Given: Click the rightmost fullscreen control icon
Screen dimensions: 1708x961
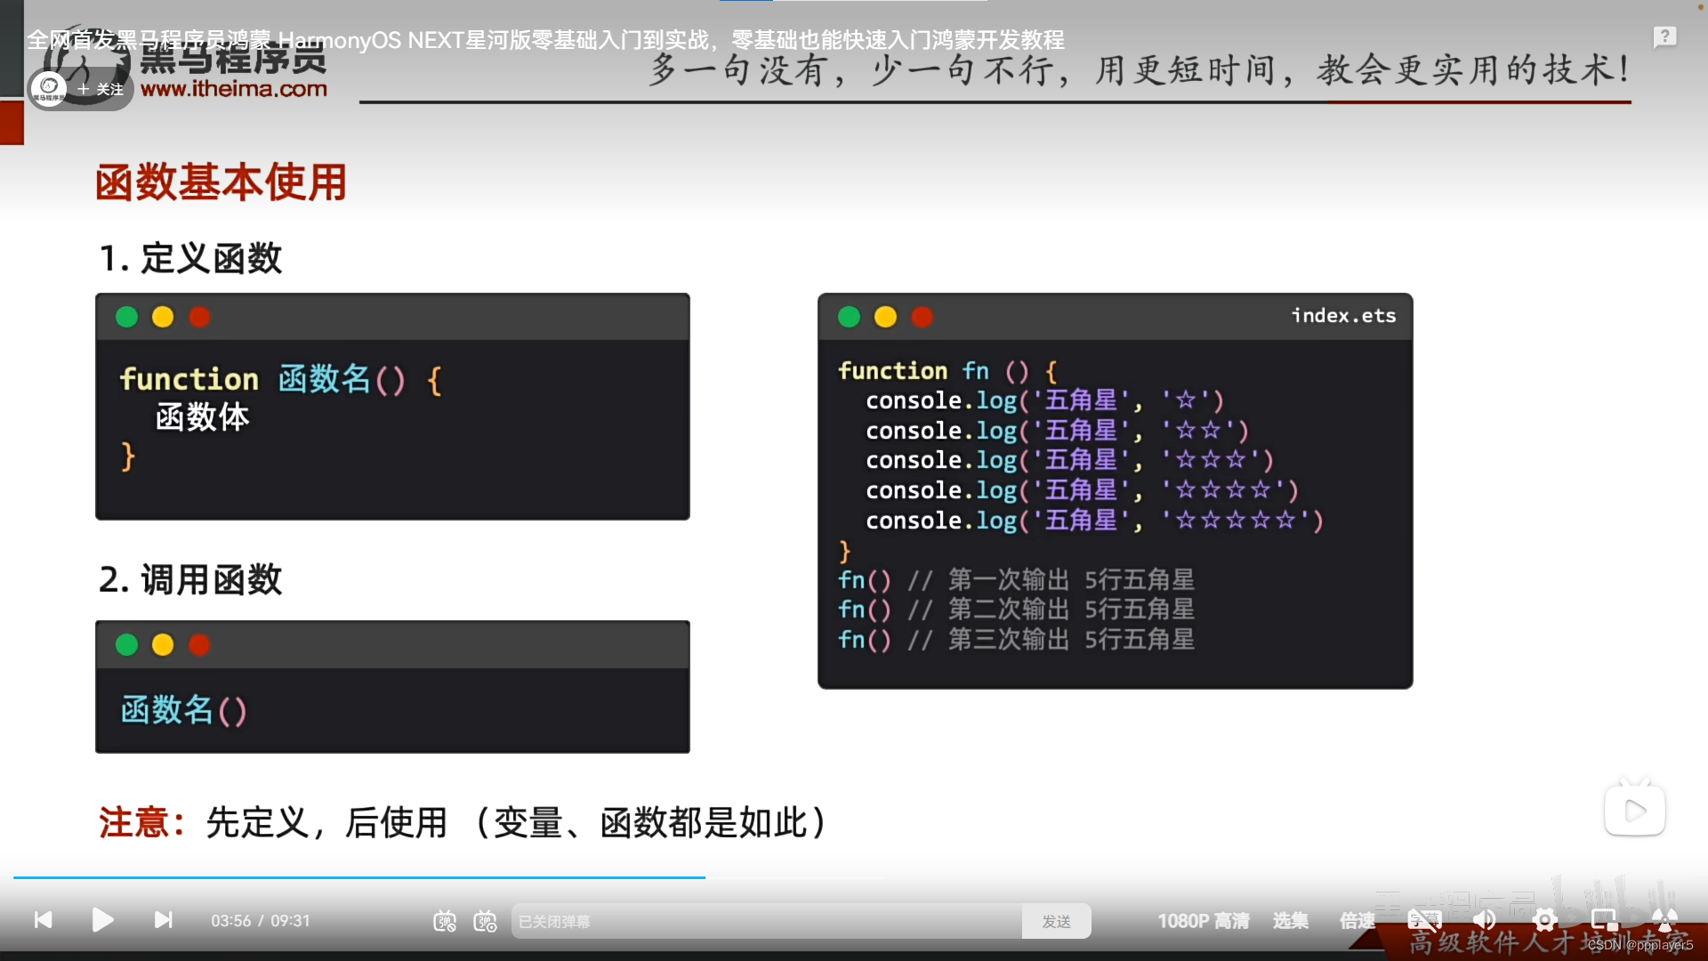Looking at the screenshot, I should pos(1664,920).
